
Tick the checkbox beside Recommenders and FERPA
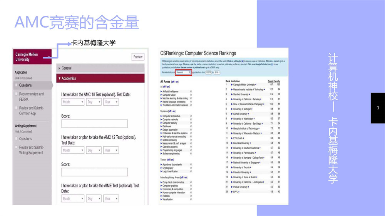[17, 94]
